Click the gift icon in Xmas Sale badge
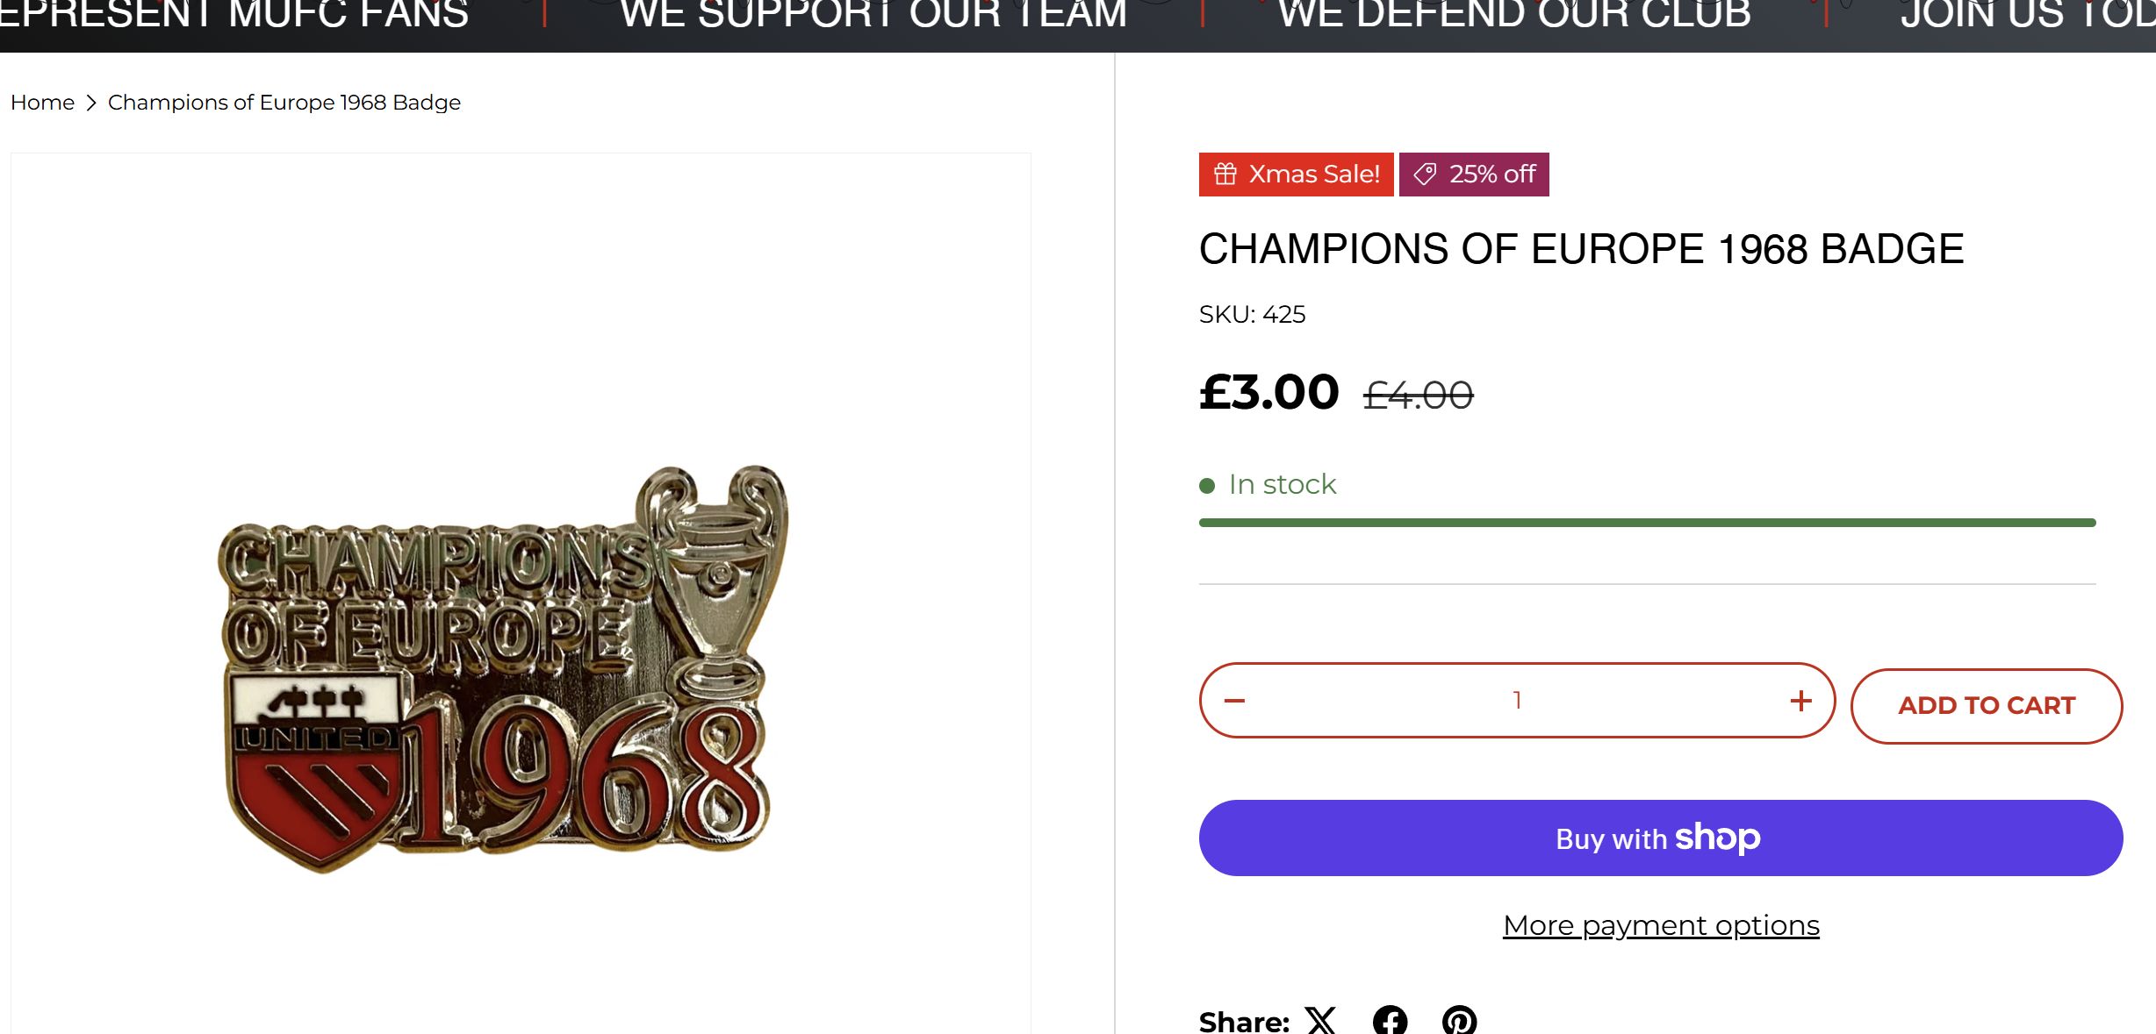This screenshot has height=1034, width=2156. (x=1225, y=174)
